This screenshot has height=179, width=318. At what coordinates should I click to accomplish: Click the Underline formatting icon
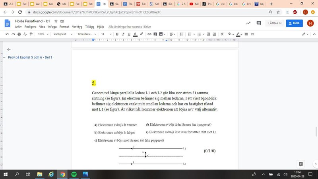(129, 34)
